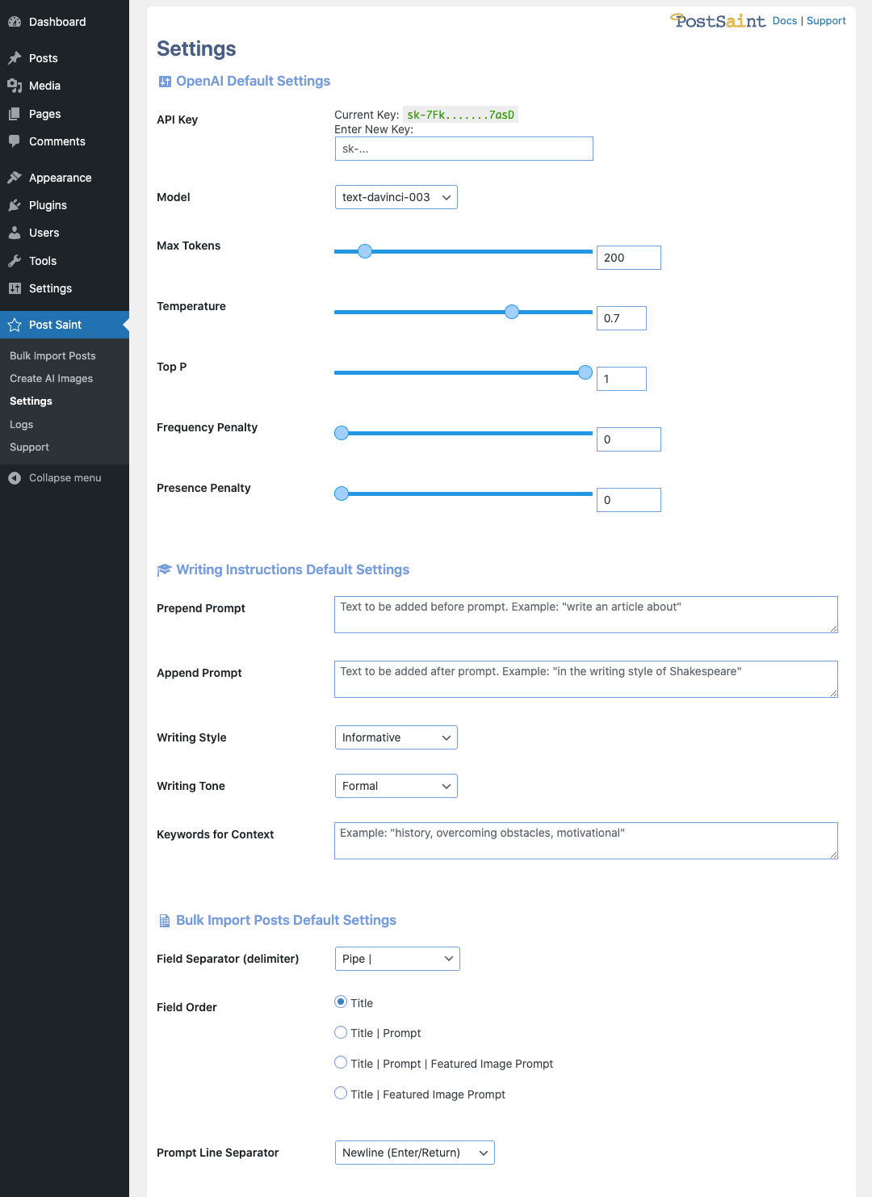Click the Appearance paintbrush icon
This screenshot has width=872, height=1197.
(x=15, y=178)
